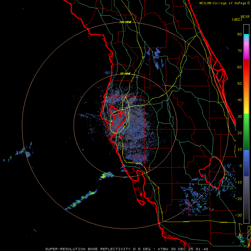Click the Lake Okeechobee outline

tap(212, 173)
